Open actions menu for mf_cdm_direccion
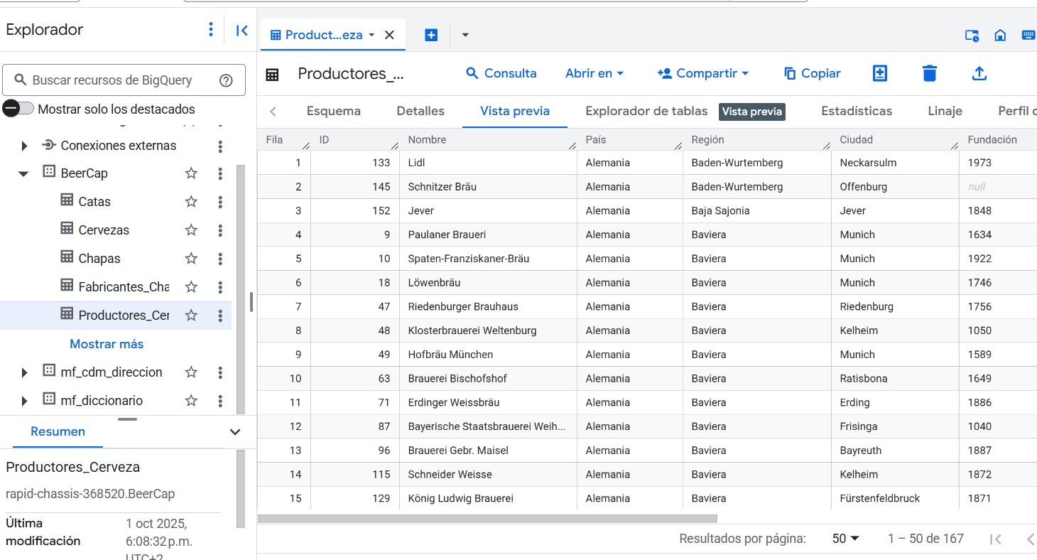 pyautogui.click(x=220, y=372)
